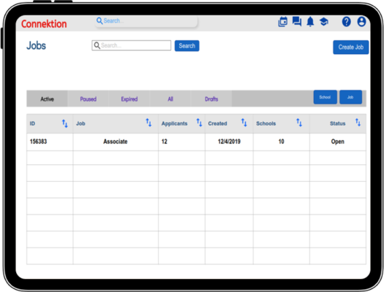Show the All jobs tab

170,99
